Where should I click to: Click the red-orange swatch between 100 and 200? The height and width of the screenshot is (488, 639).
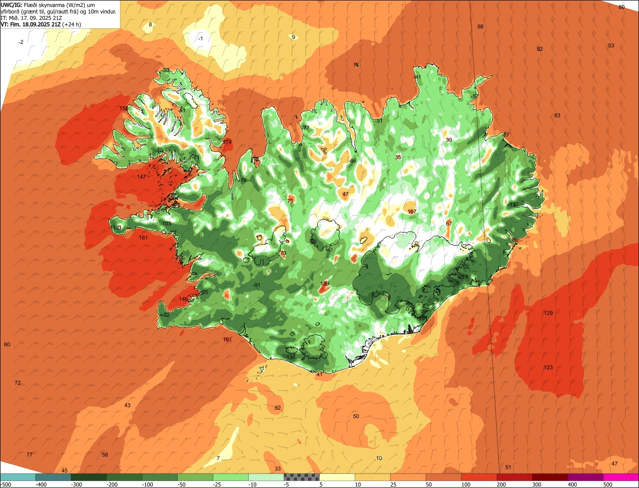click(x=479, y=477)
